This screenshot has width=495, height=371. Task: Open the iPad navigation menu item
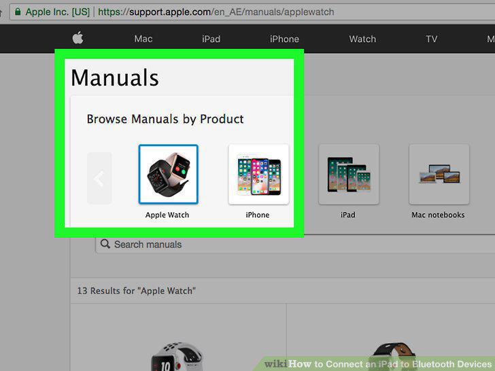click(211, 39)
